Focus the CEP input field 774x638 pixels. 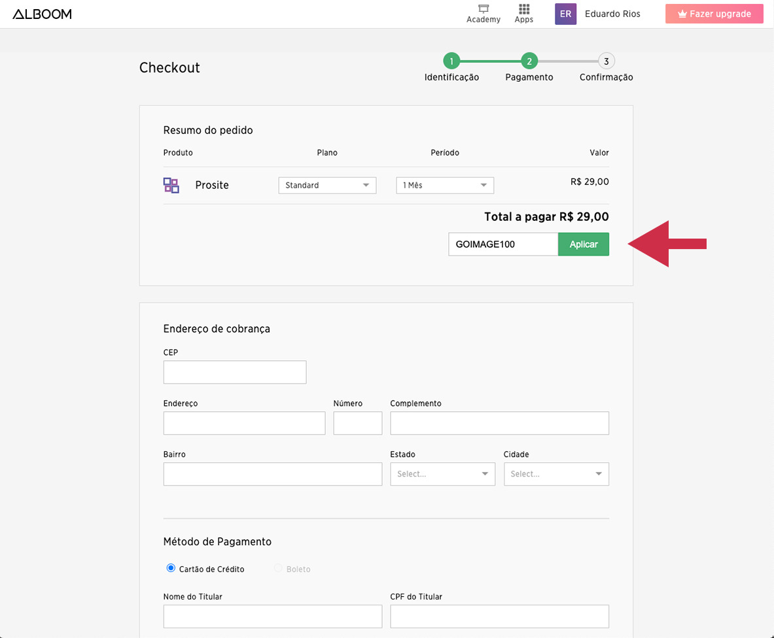[x=235, y=372]
